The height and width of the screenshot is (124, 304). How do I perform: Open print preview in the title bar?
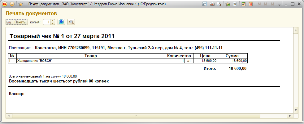[x=219, y=4]
